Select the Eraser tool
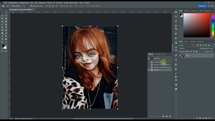215x121 pixels. tap(6, 27)
